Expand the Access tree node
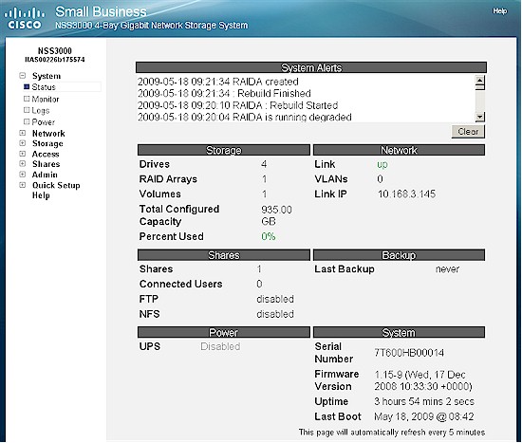This screenshot has width=522, height=443. (23, 154)
